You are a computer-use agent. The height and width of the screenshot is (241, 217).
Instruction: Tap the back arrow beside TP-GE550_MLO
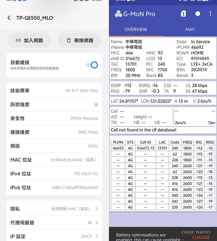[9, 18]
